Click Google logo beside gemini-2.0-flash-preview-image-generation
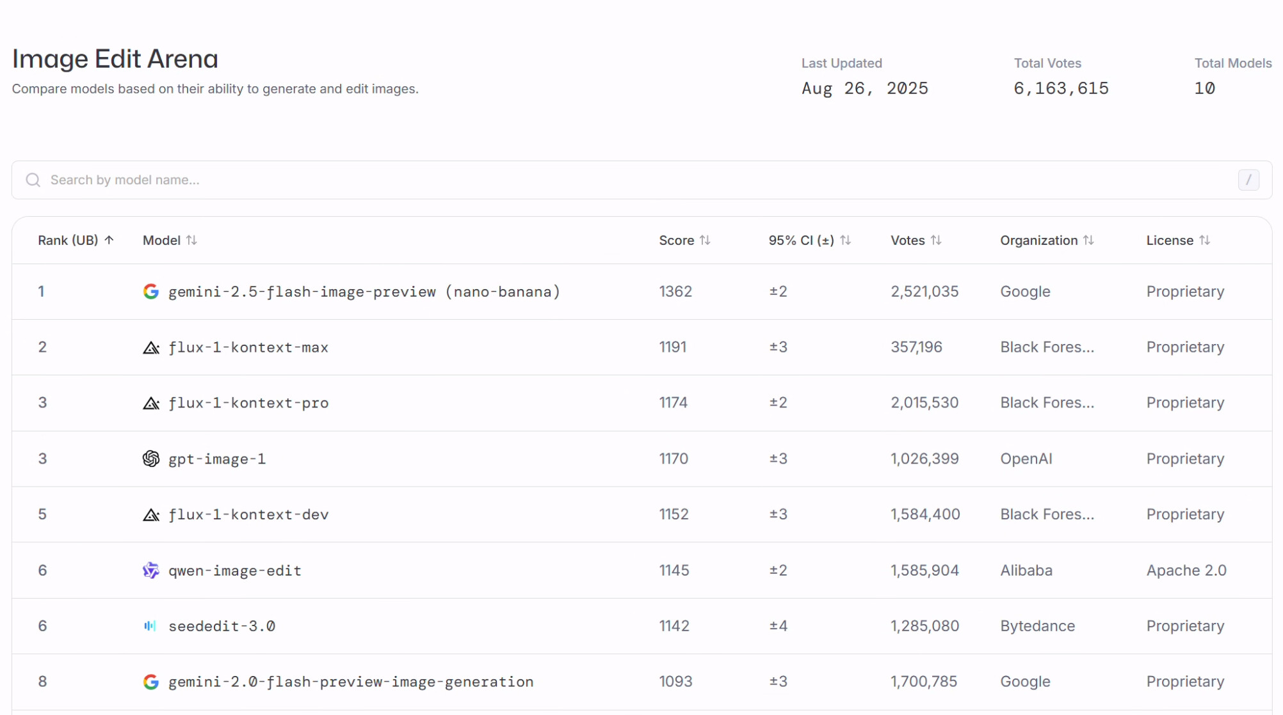The image size is (1283, 715). click(151, 682)
